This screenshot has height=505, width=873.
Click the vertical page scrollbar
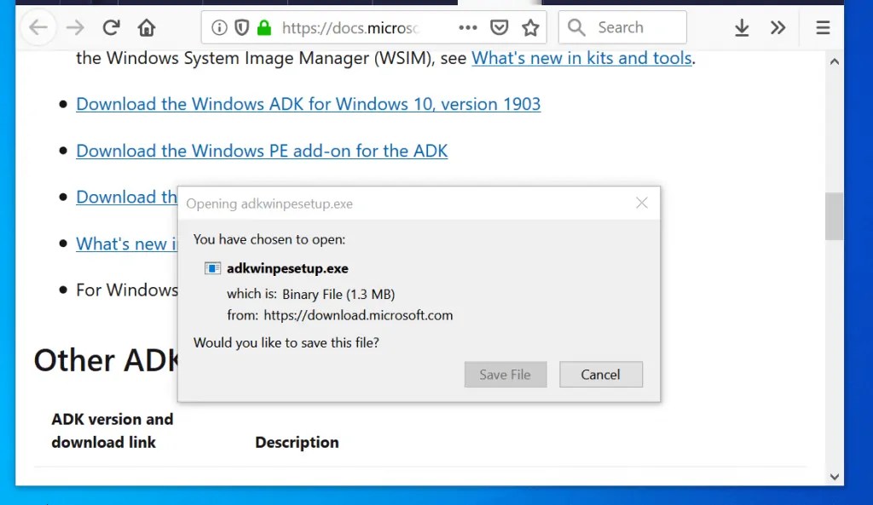click(833, 215)
